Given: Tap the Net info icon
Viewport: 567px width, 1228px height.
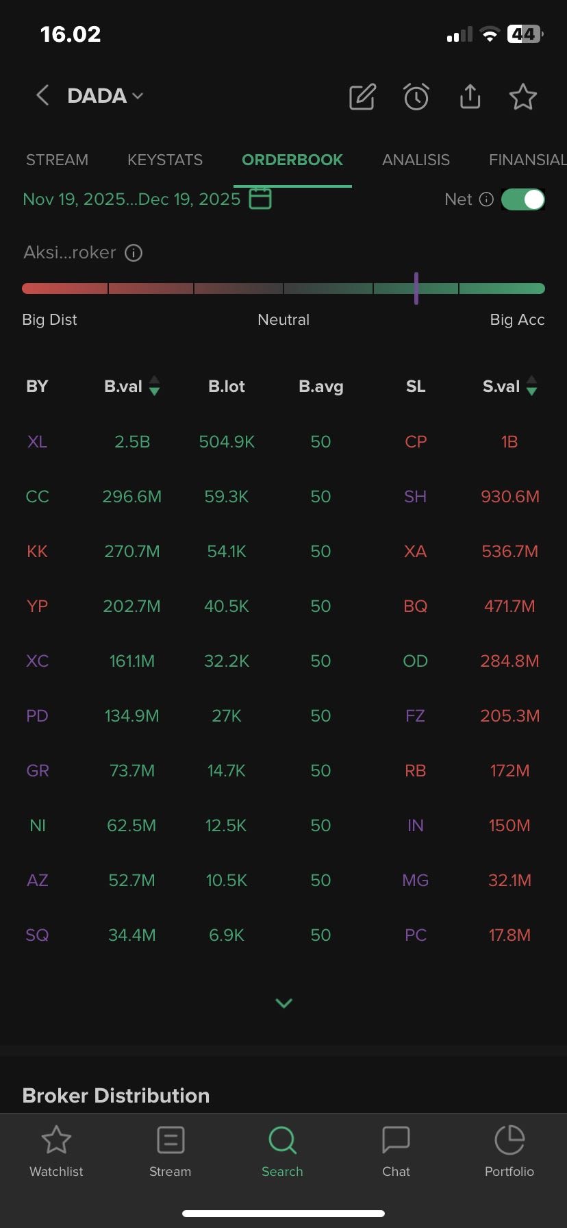Looking at the screenshot, I should click(x=486, y=199).
